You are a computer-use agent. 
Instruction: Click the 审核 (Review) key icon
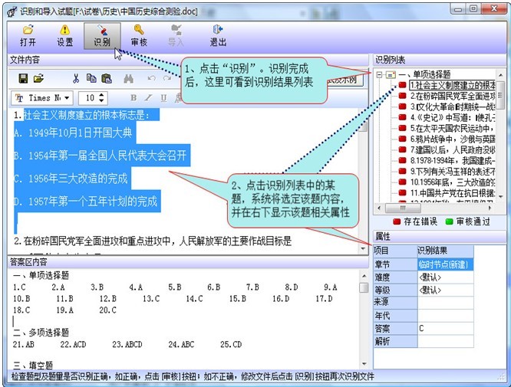pos(139,34)
